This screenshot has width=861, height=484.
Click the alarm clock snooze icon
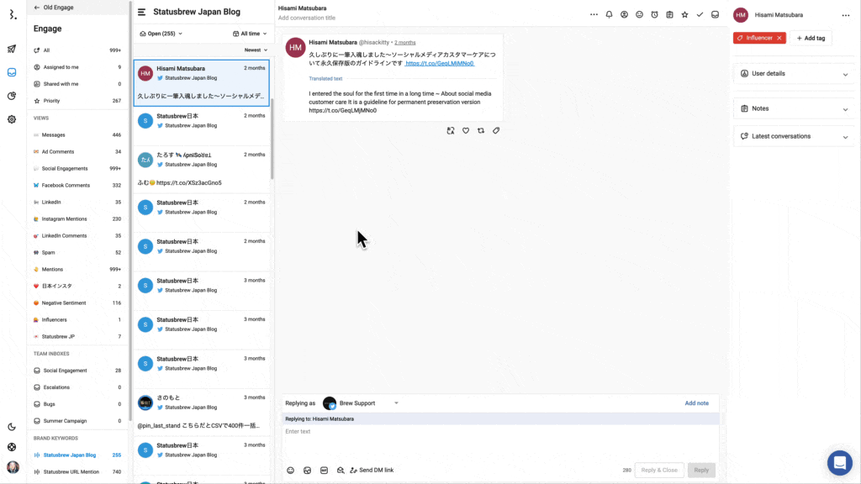coord(654,14)
